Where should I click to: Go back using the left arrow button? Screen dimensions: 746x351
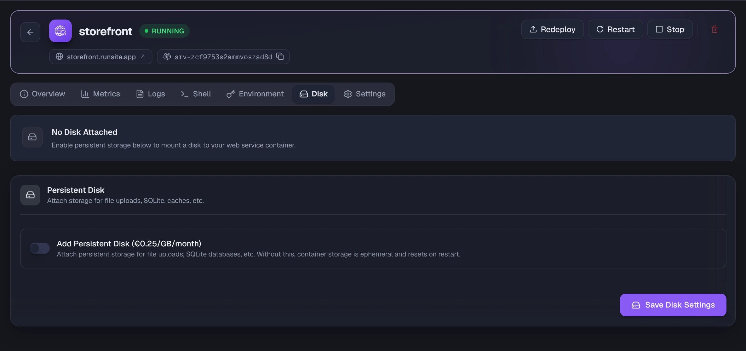[30, 32]
